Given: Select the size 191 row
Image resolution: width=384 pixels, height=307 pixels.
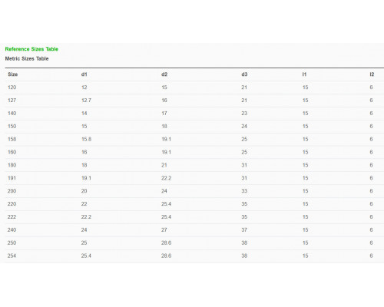Looking at the screenshot, I should (x=194, y=178).
